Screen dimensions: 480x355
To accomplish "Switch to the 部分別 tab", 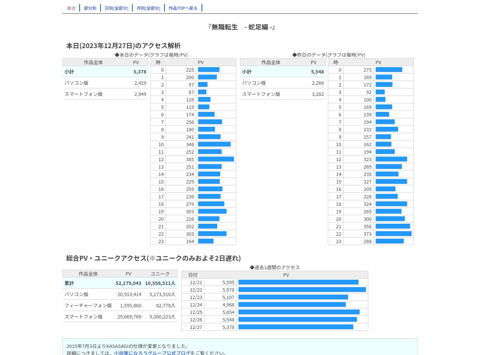I will coord(90,8).
